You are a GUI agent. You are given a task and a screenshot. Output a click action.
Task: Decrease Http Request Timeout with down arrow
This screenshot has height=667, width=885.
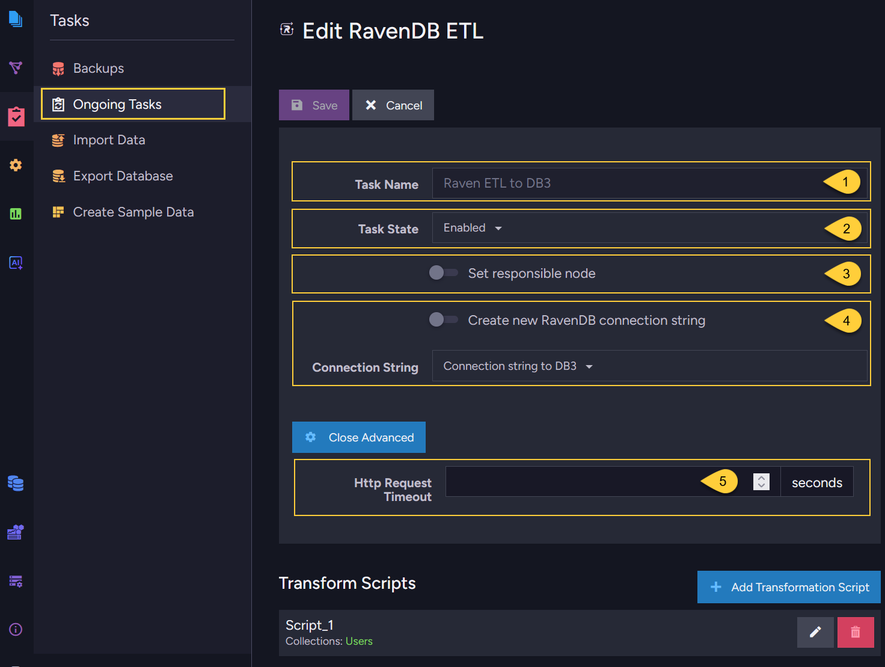pyautogui.click(x=761, y=486)
